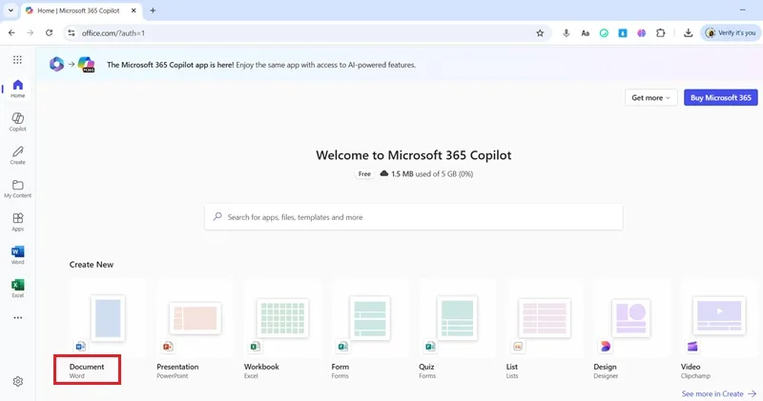Open My Content folder in sidebar
The height and width of the screenshot is (401, 763).
click(x=17, y=189)
